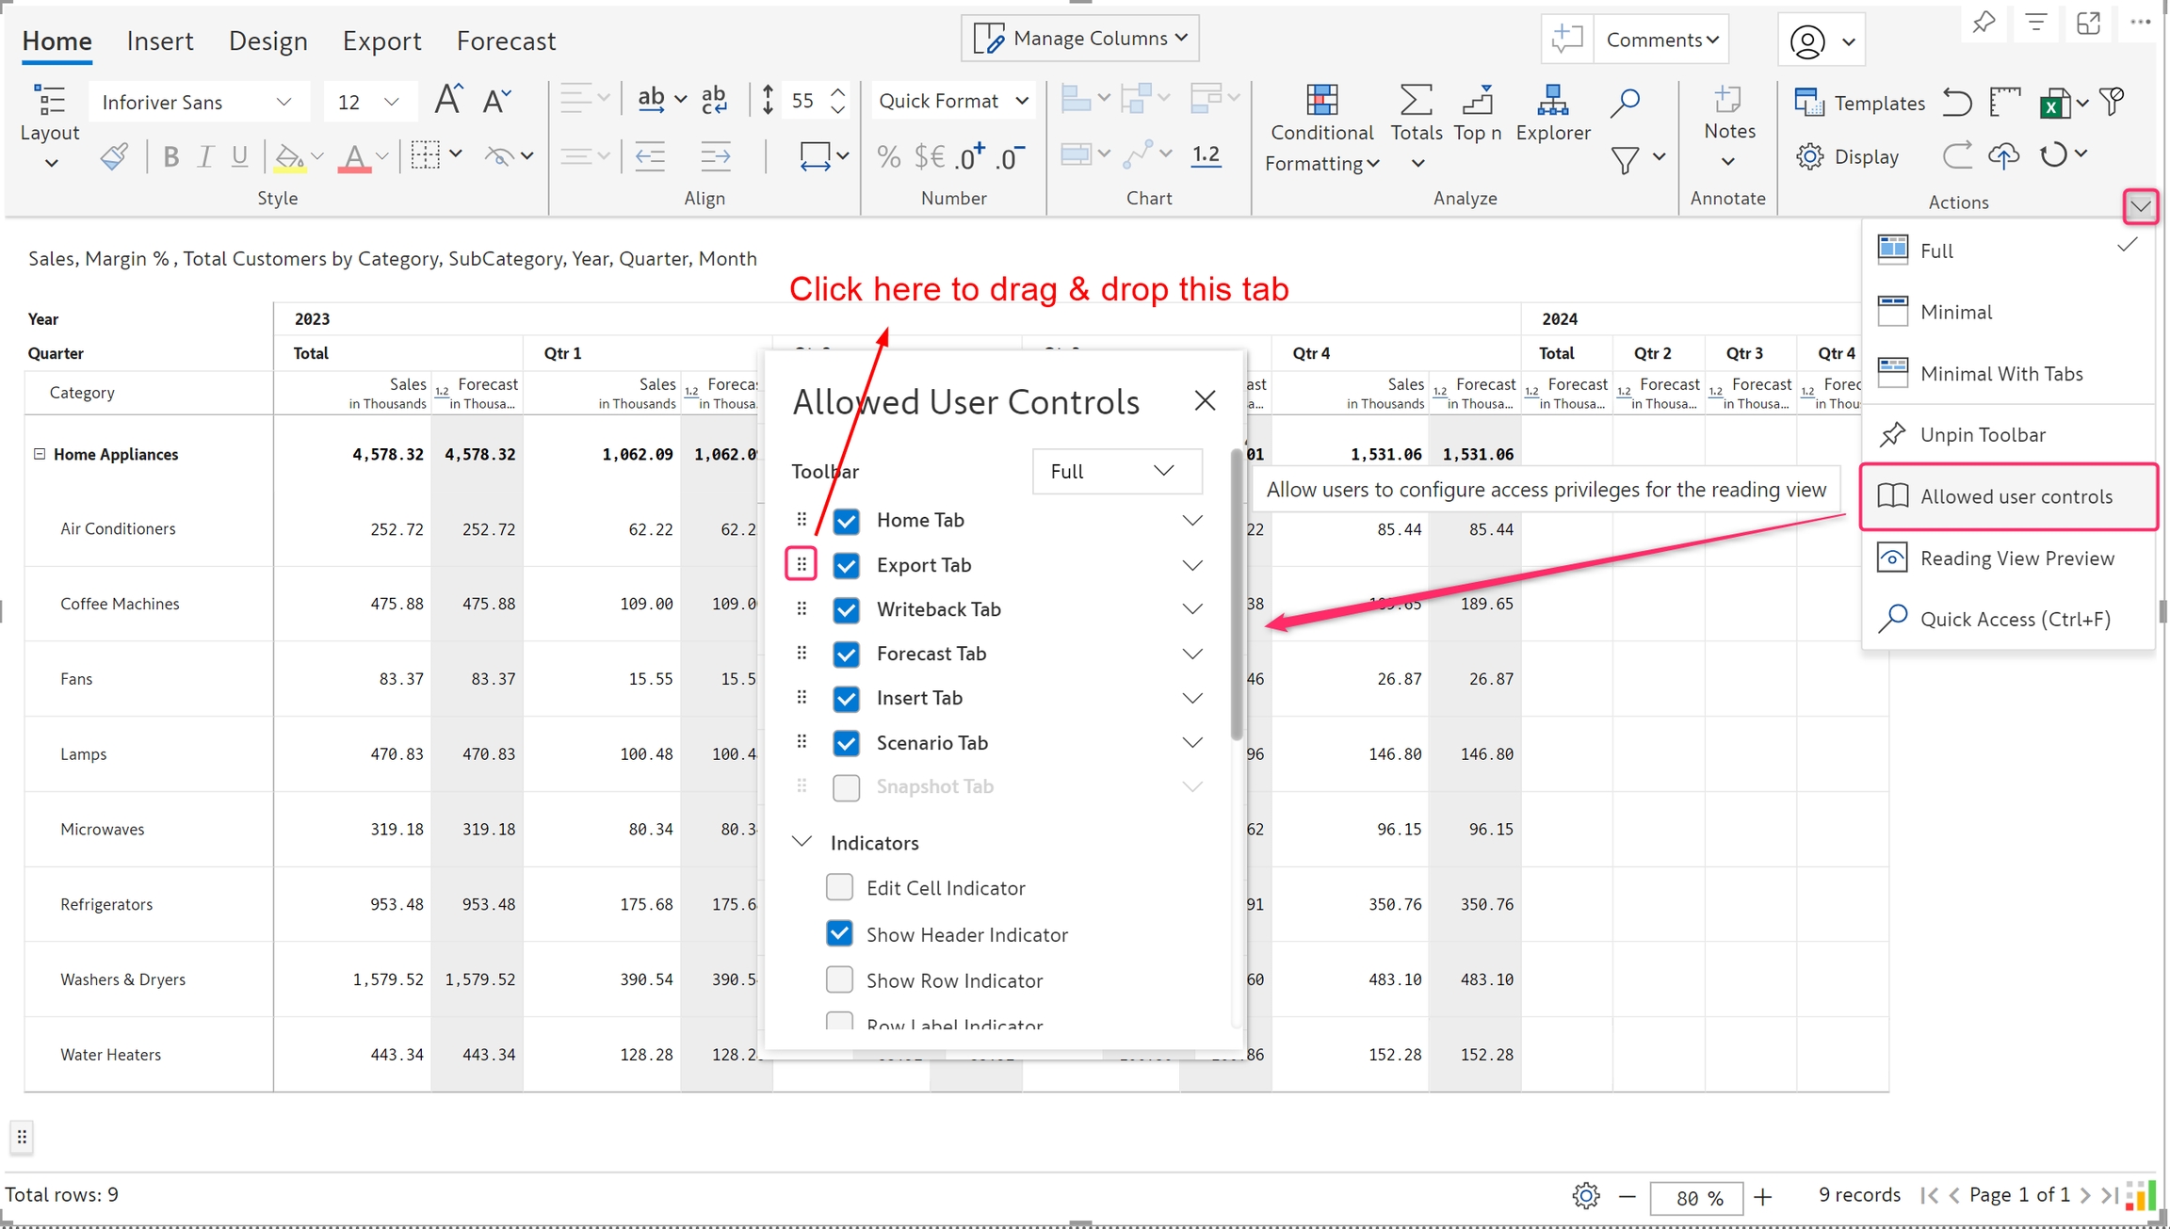Viewport: 2170px width, 1229px height.
Task: Open the Quick Format dropdown
Action: click(x=952, y=101)
